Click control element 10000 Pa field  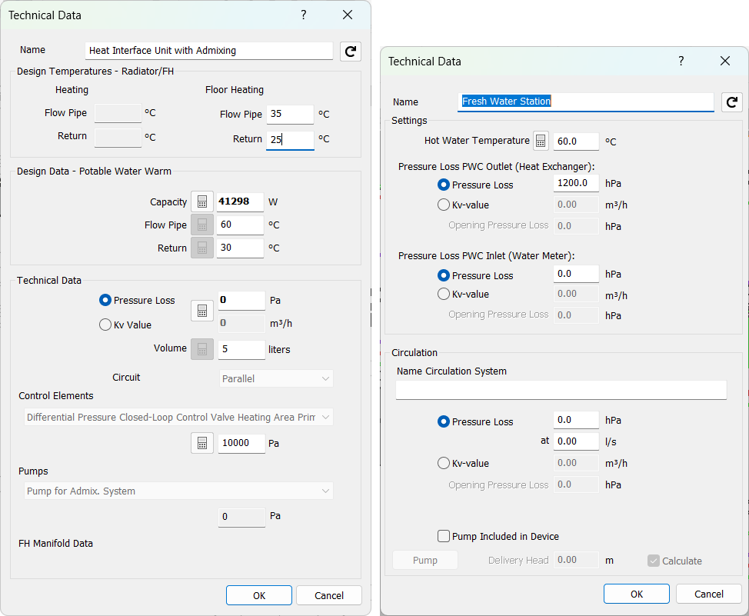pyautogui.click(x=241, y=443)
